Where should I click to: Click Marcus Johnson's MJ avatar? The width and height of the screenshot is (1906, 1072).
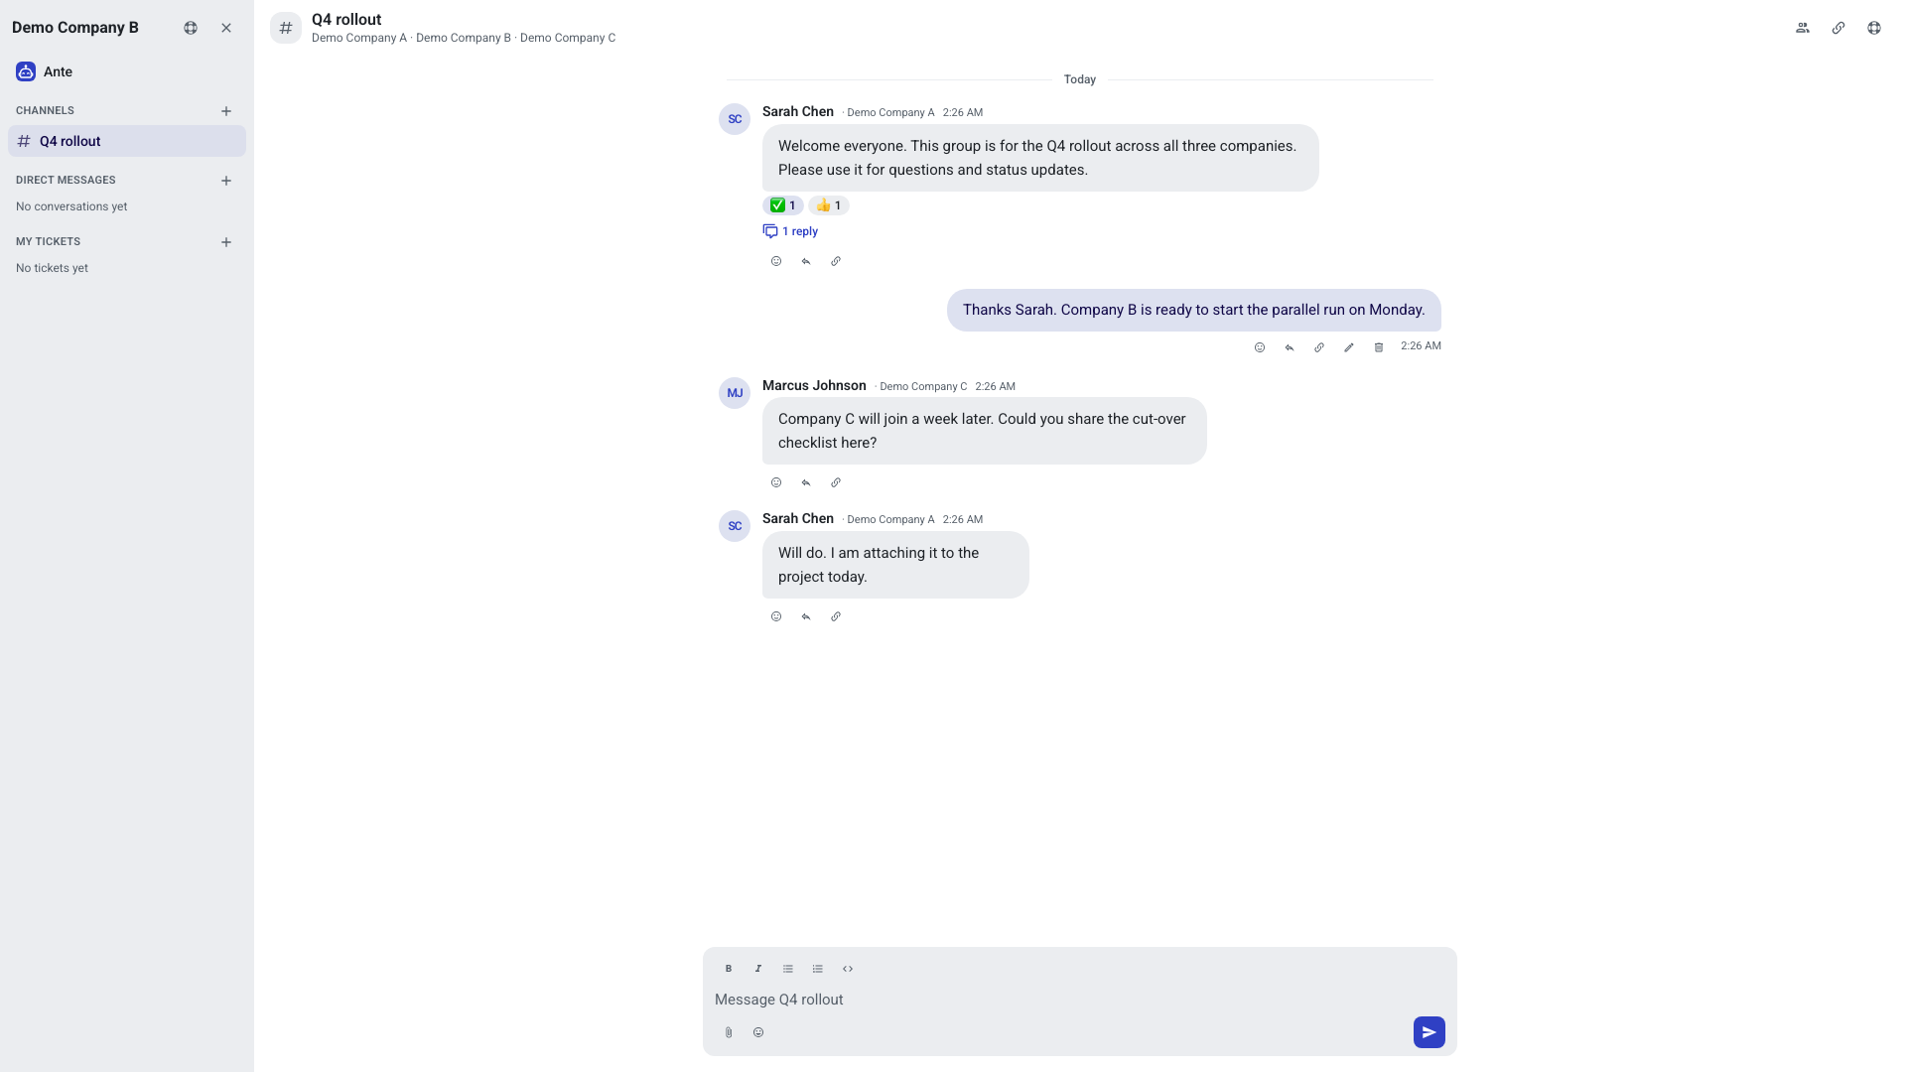[x=735, y=393]
